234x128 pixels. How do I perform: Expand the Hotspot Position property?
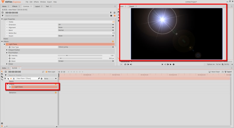[x=7, y=50]
